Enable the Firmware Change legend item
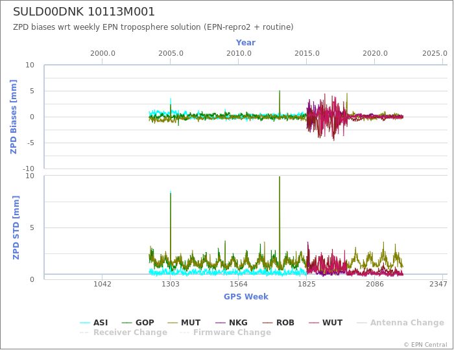Screen dimensions: 454x350 (226, 332)
